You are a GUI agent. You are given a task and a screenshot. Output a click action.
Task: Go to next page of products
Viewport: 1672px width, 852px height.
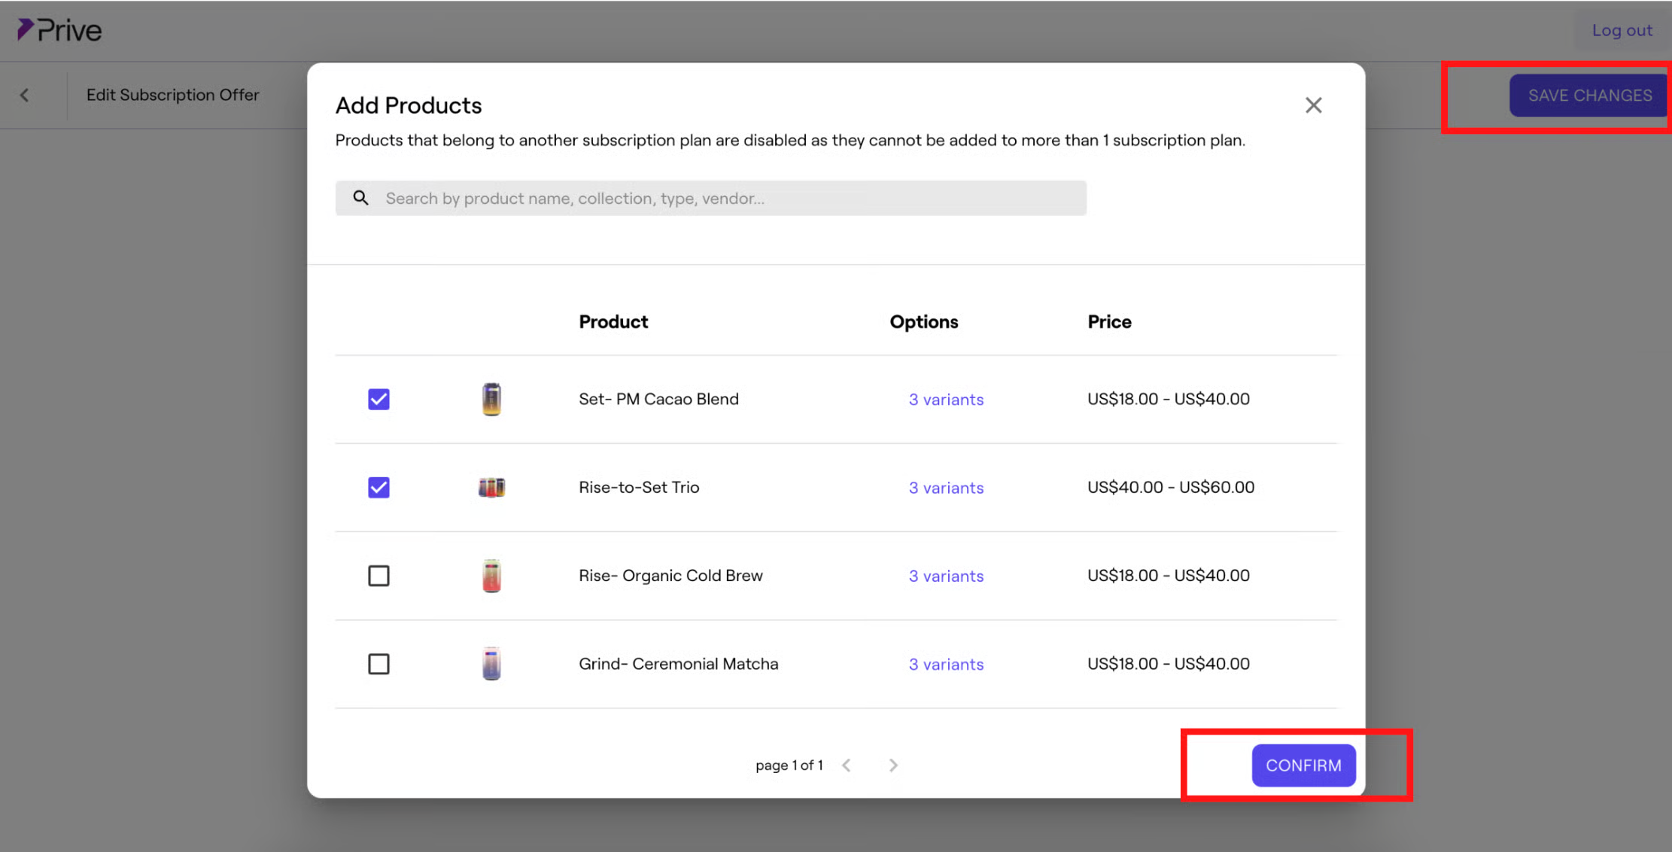893,765
